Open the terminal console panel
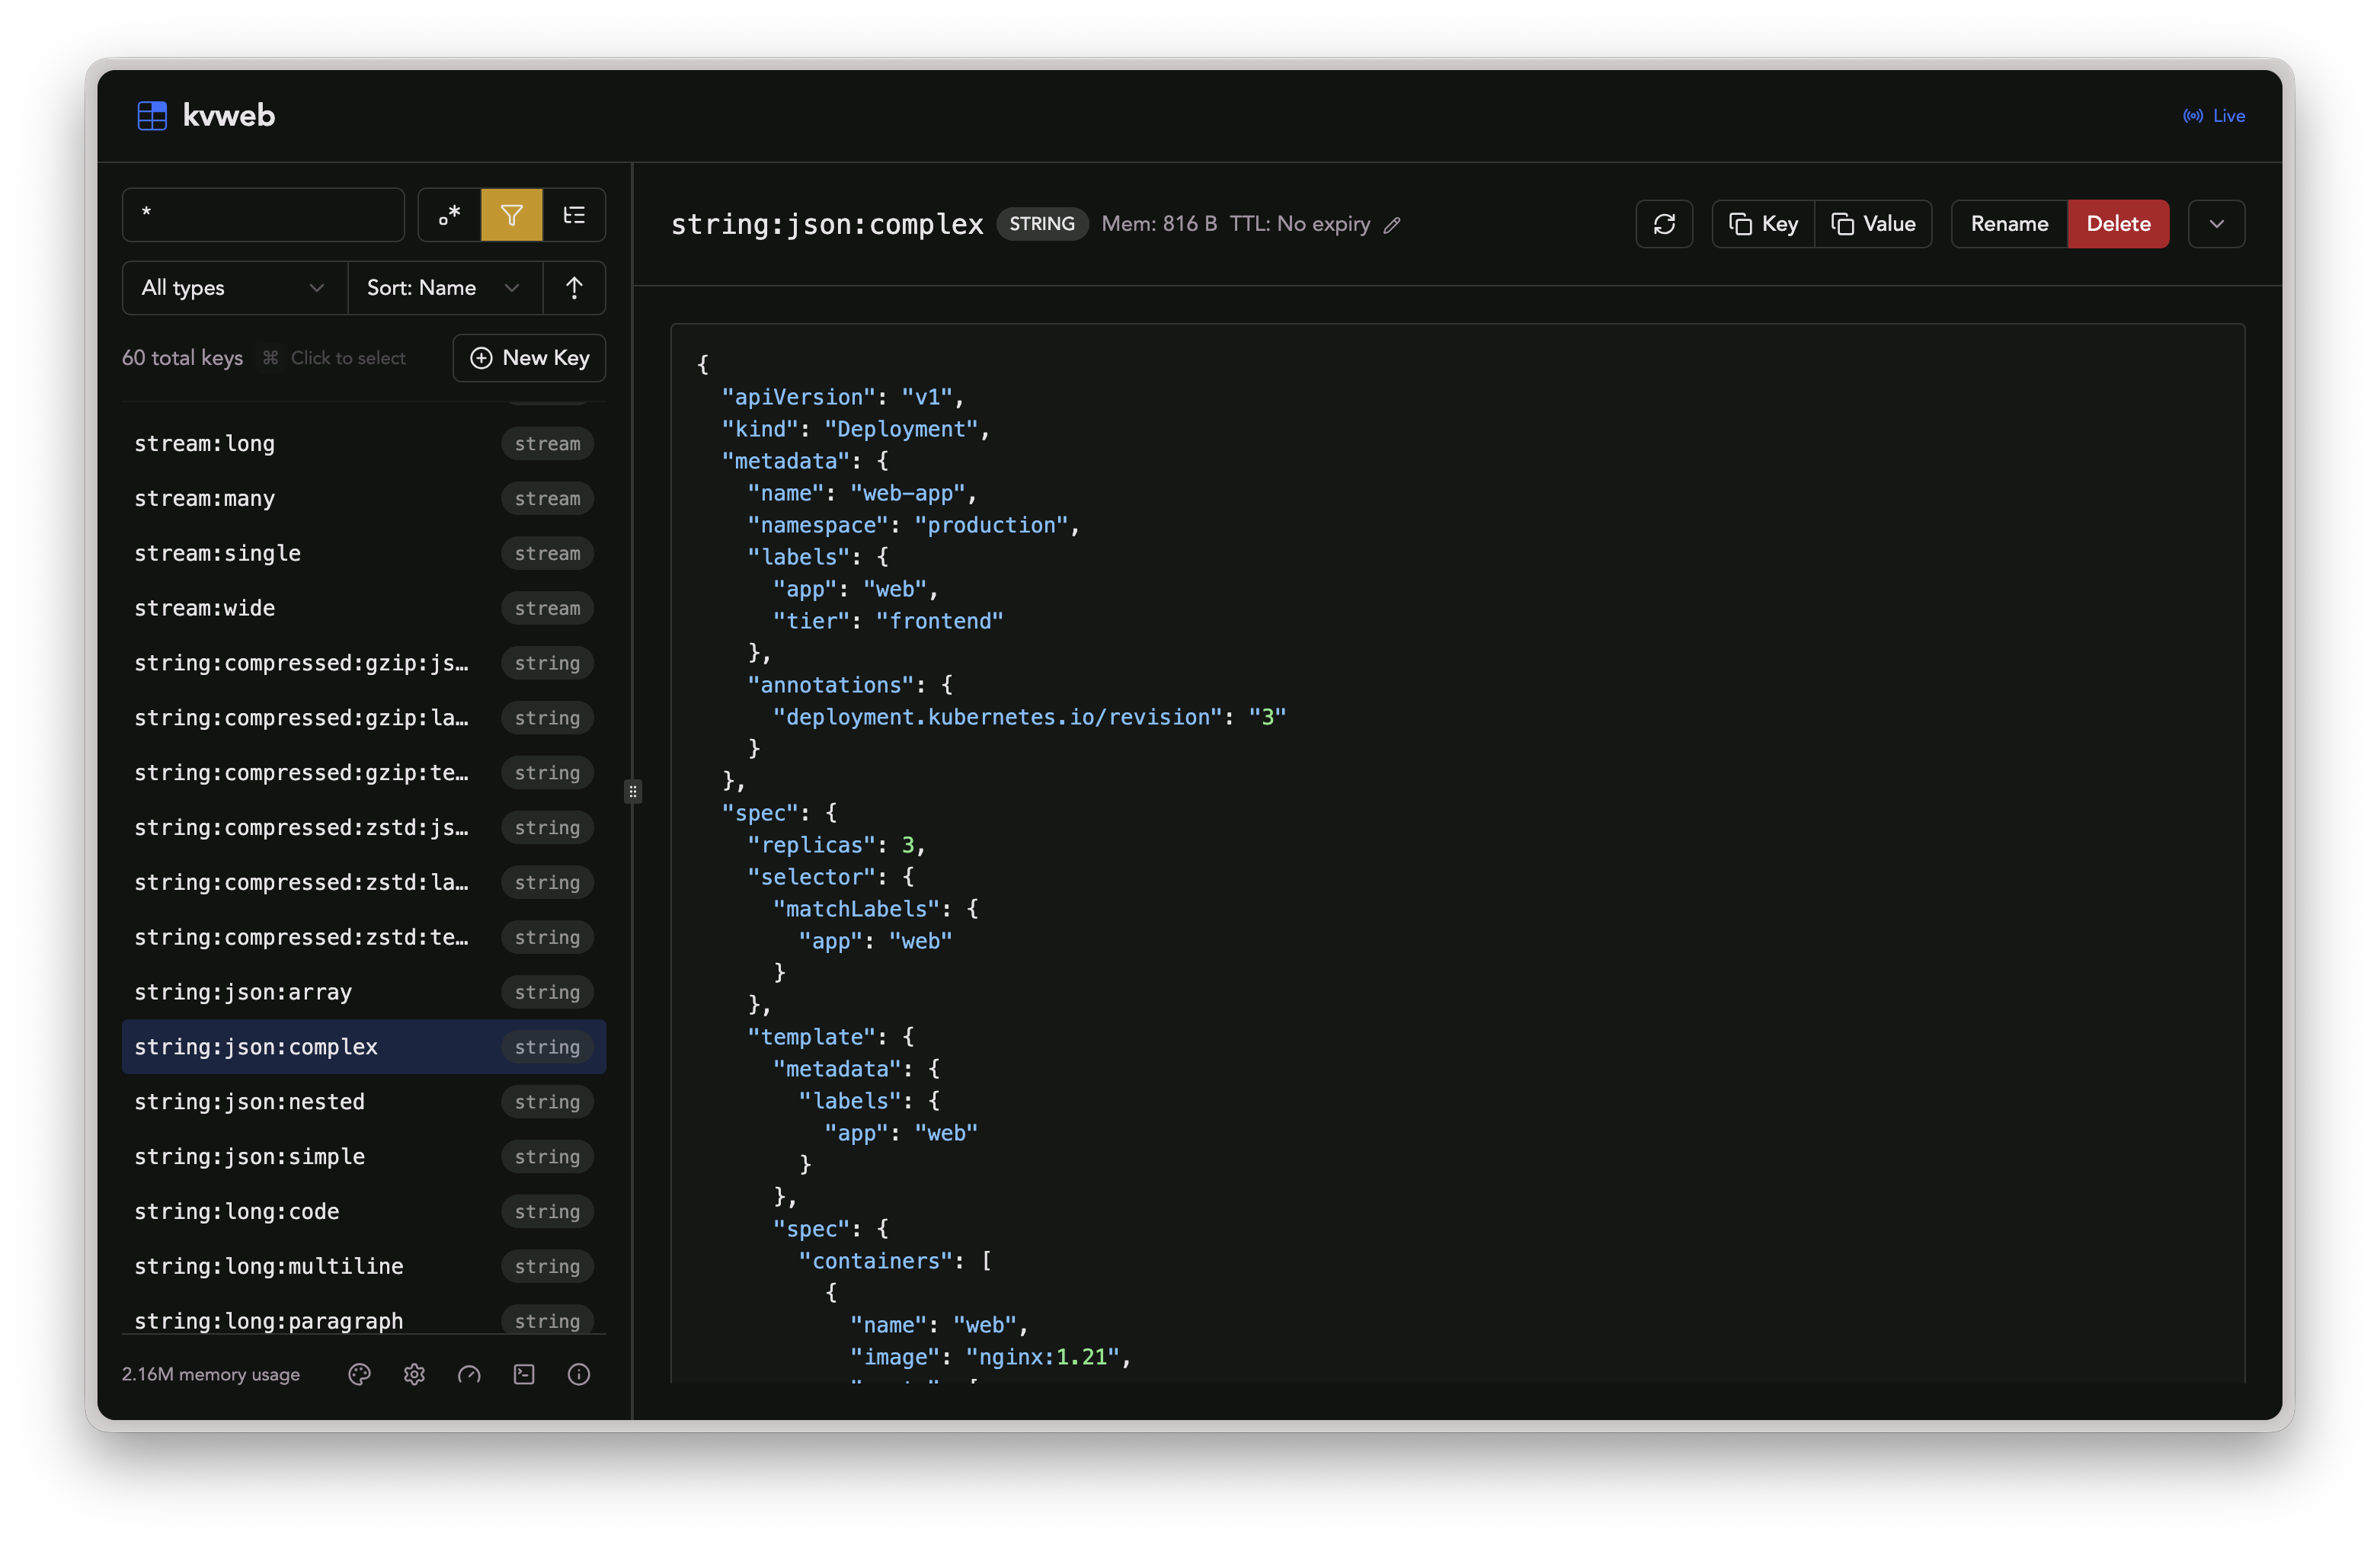The height and width of the screenshot is (1545, 2380). (523, 1374)
